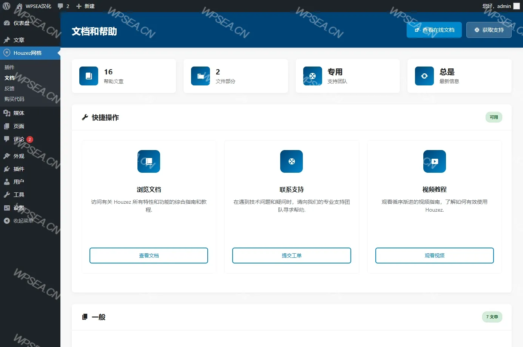Screen dimensions: 523x347
Task: Open the 反馈 submenu item
Action: click(9, 88)
